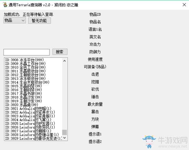Screen dimensions: 189x150
Task: Select item ID:3919 王朝沙发
Action: (23, 101)
